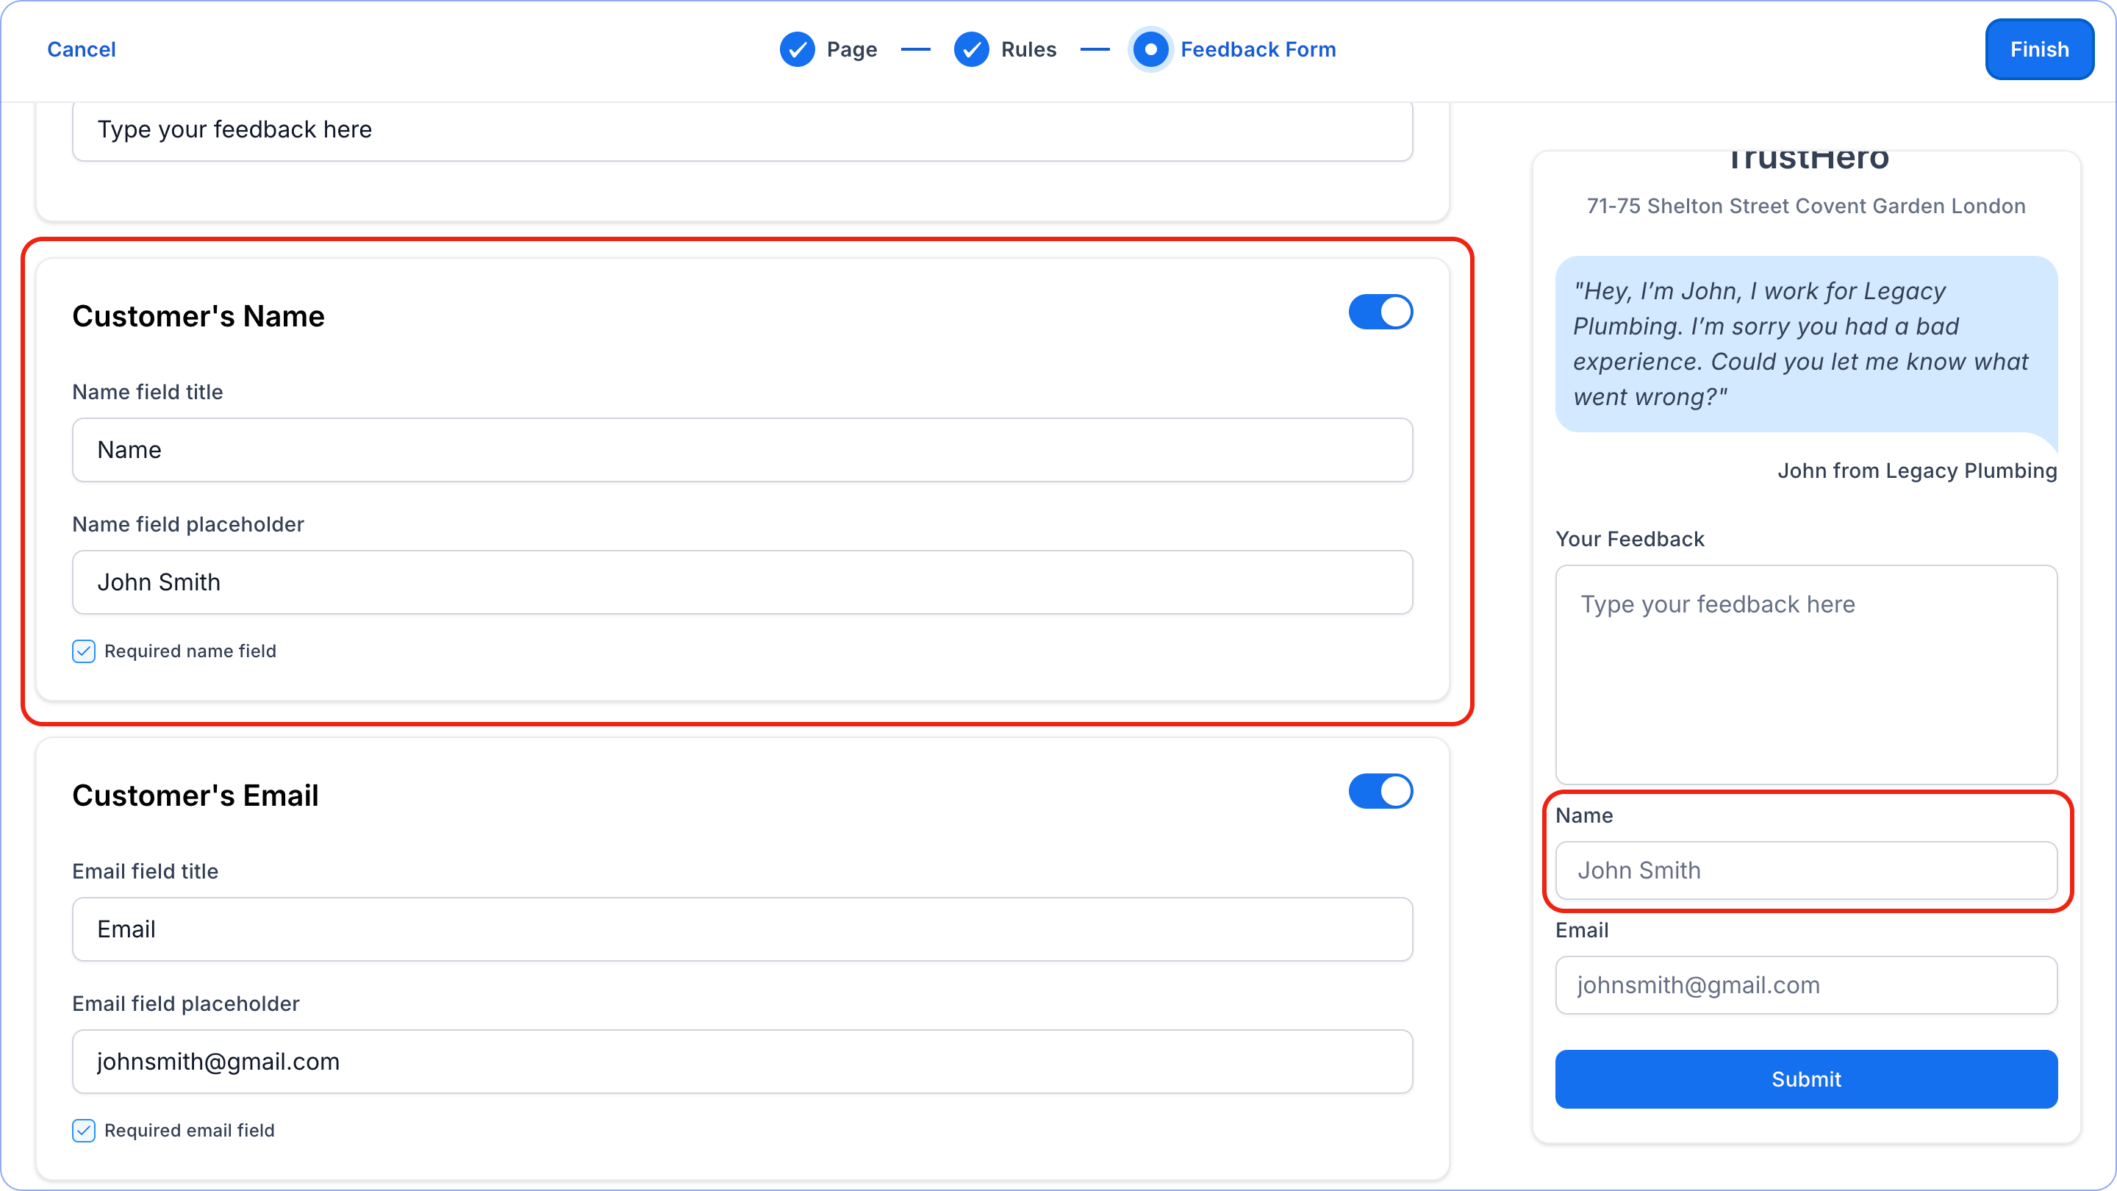This screenshot has height=1191, width=2117.
Task: Click the Email field placeholder input
Action: click(x=742, y=1061)
